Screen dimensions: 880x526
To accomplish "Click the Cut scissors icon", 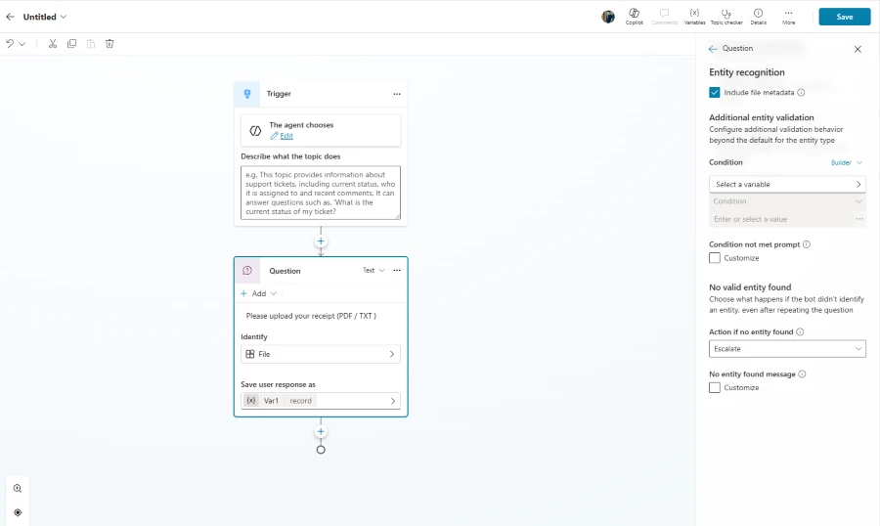I will (x=53, y=44).
